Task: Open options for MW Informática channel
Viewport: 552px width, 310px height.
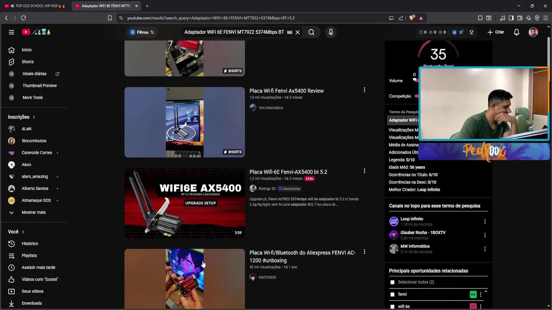Action: (485, 249)
